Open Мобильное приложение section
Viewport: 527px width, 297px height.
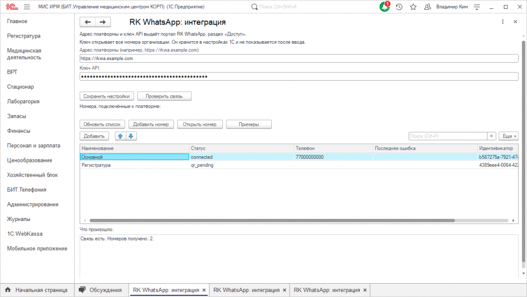[x=37, y=249]
